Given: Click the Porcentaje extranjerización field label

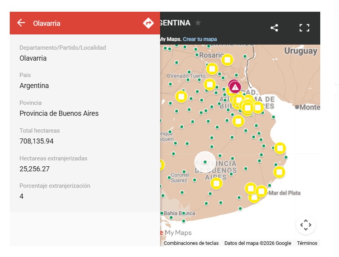Looking at the screenshot, I should tap(55, 186).
